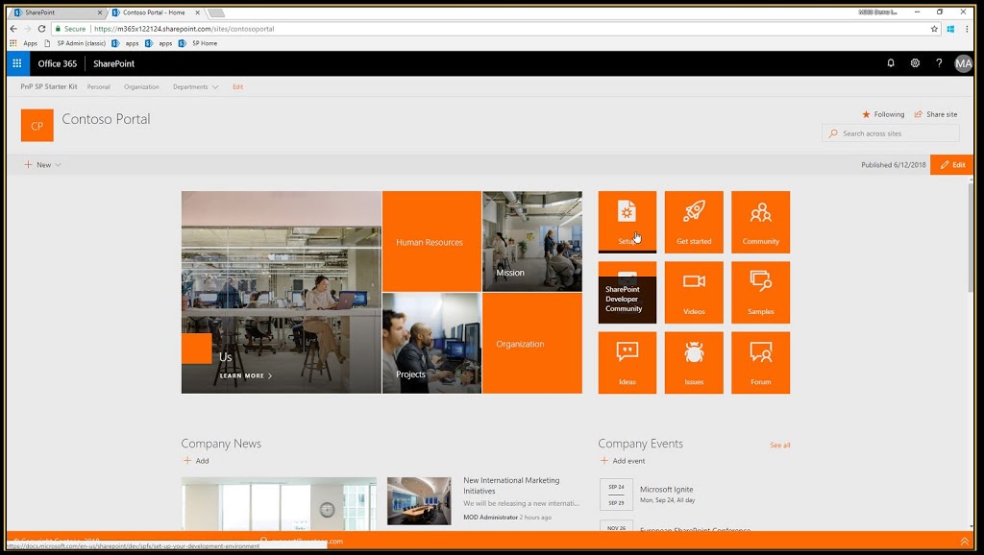This screenshot has width=984, height=555.
Task: Click the Contoso Portal site title
Action: click(106, 119)
